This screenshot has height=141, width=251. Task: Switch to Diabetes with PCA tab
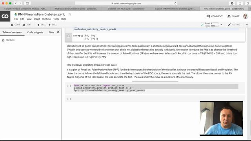126,9
